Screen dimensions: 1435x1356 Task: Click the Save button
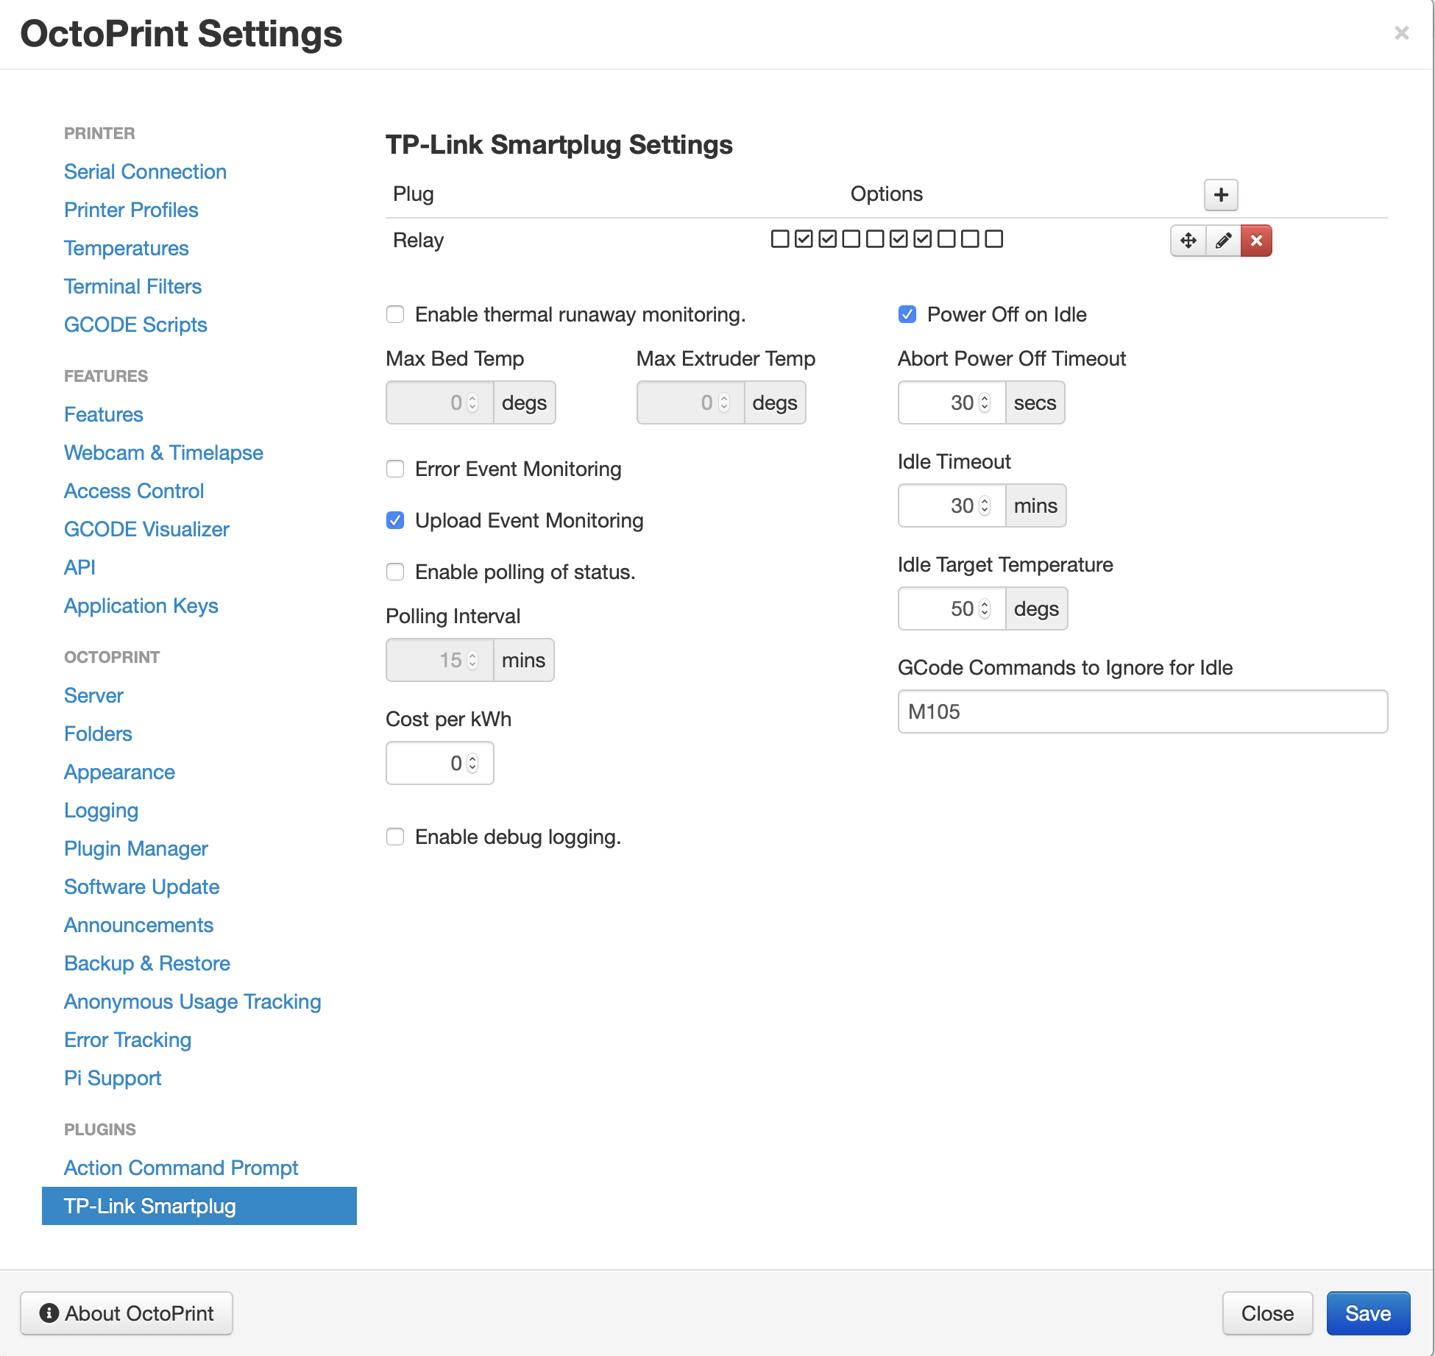(1368, 1314)
